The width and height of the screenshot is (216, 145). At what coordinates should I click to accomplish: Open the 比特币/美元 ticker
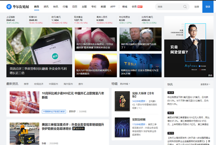coord(149,20)
